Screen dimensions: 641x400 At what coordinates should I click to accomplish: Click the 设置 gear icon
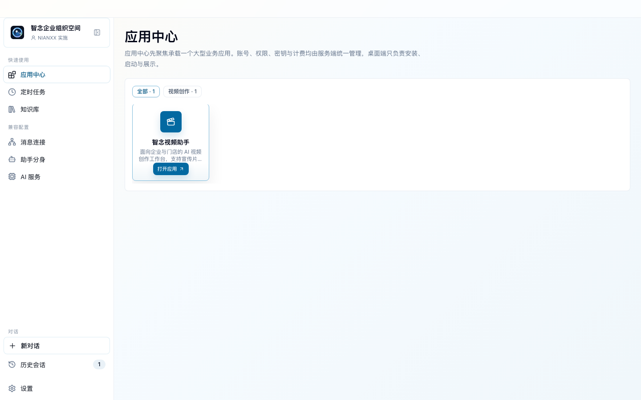click(12, 388)
